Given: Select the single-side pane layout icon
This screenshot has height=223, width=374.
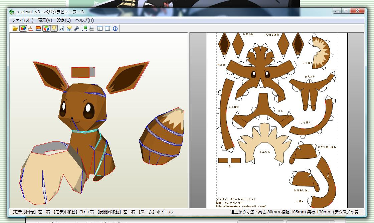Looking at the screenshot, I should (x=108, y=29).
